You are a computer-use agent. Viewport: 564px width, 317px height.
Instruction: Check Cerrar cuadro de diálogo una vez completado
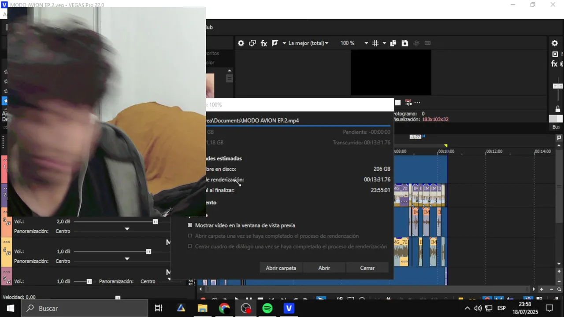pyautogui.click(x=190, y=247)
